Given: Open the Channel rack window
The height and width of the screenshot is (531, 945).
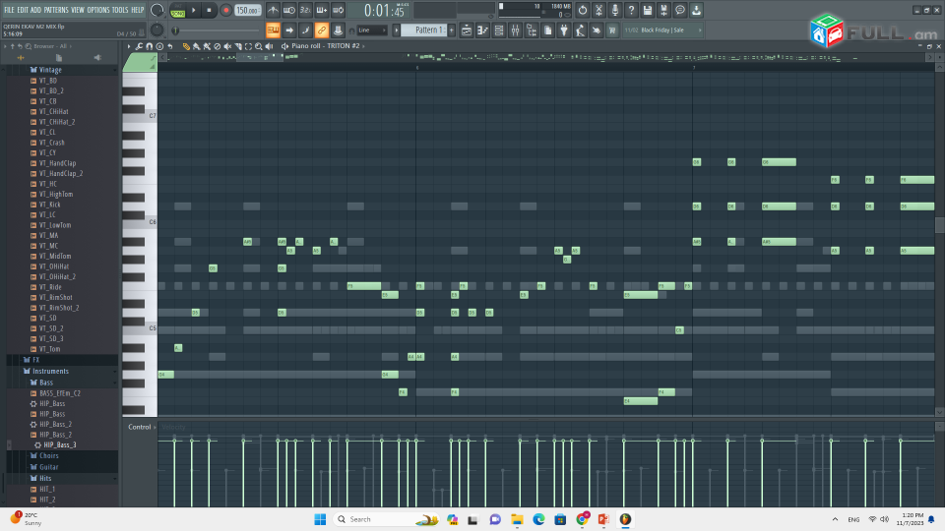Looking at the screenshot, I should [x=499, y=30].
